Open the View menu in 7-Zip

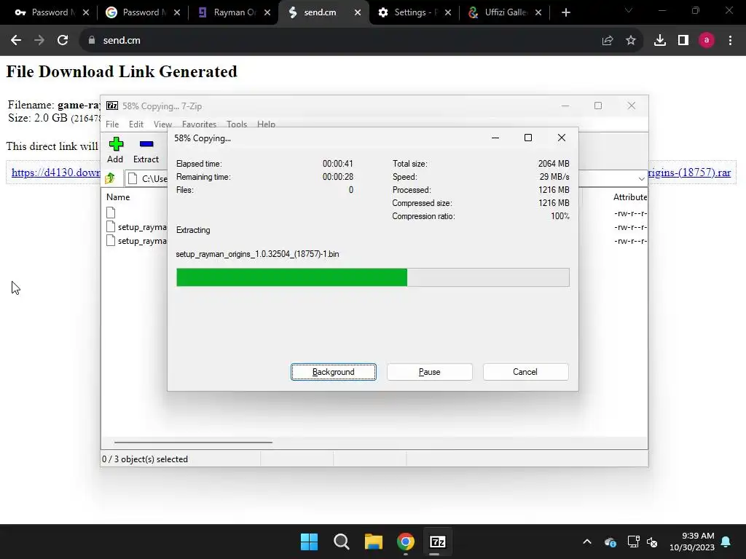point(162,124)
